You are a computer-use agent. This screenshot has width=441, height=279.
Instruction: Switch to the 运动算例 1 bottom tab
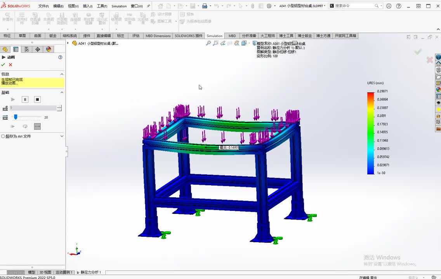pos(64,272)
